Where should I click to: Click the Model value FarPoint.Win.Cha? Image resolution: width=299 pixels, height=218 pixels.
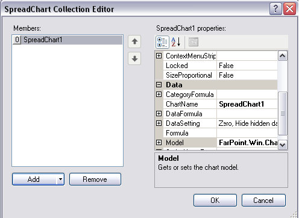(247, 143)
